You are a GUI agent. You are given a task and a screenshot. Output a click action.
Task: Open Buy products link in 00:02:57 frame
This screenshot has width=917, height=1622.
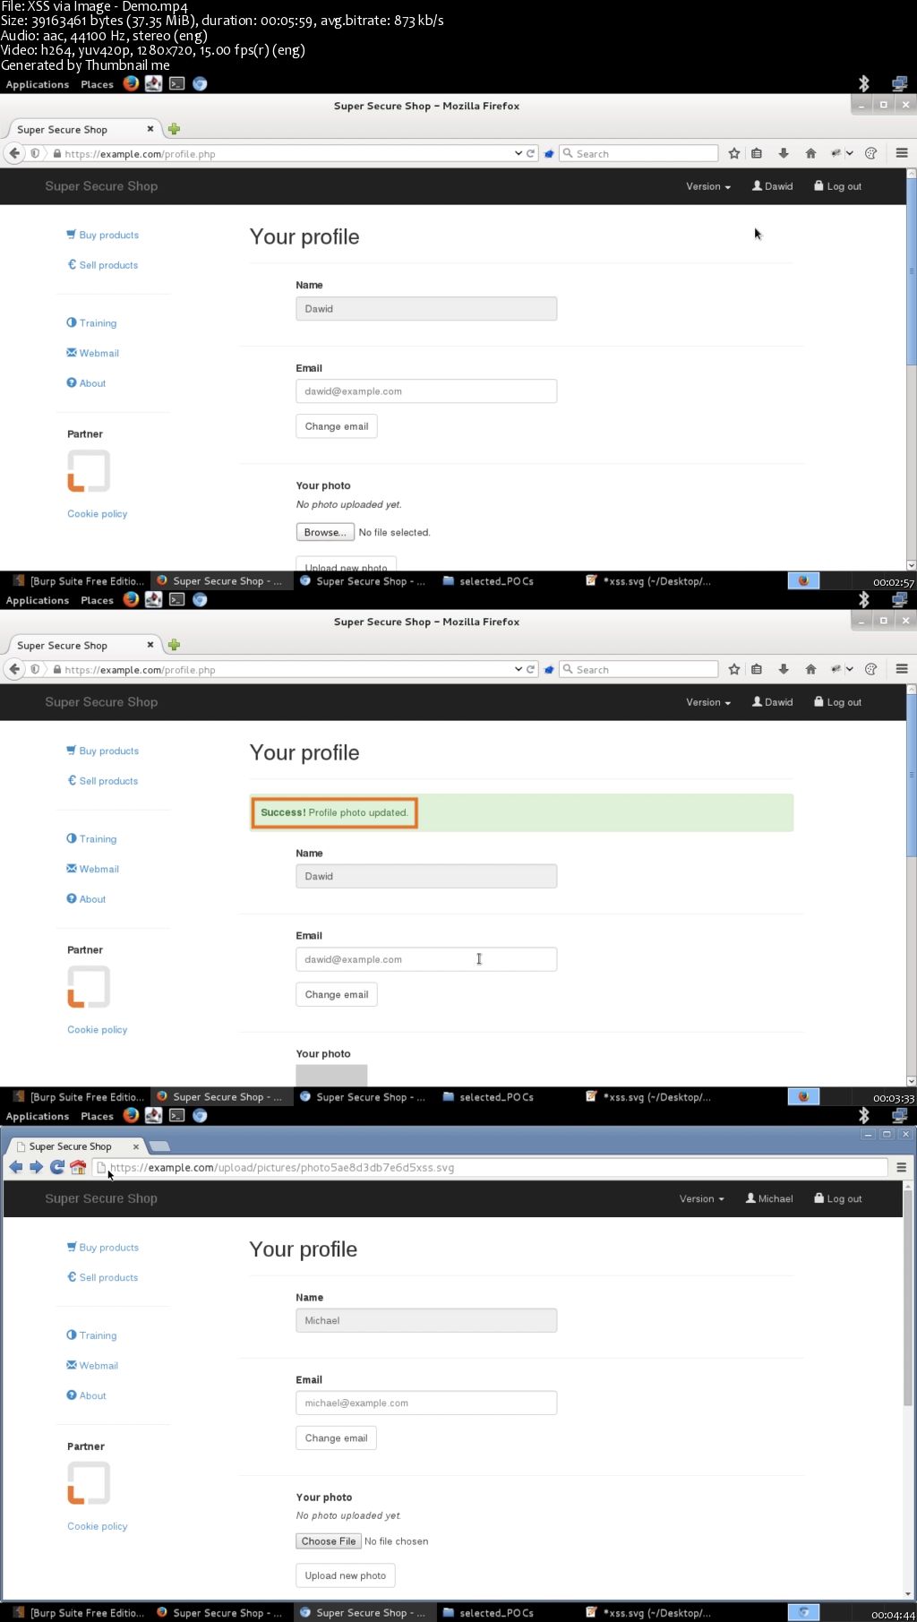click(x=102, y=235)
